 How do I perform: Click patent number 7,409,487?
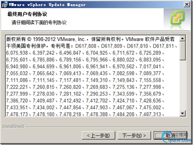pyautogui.click(x=44, y=101)
